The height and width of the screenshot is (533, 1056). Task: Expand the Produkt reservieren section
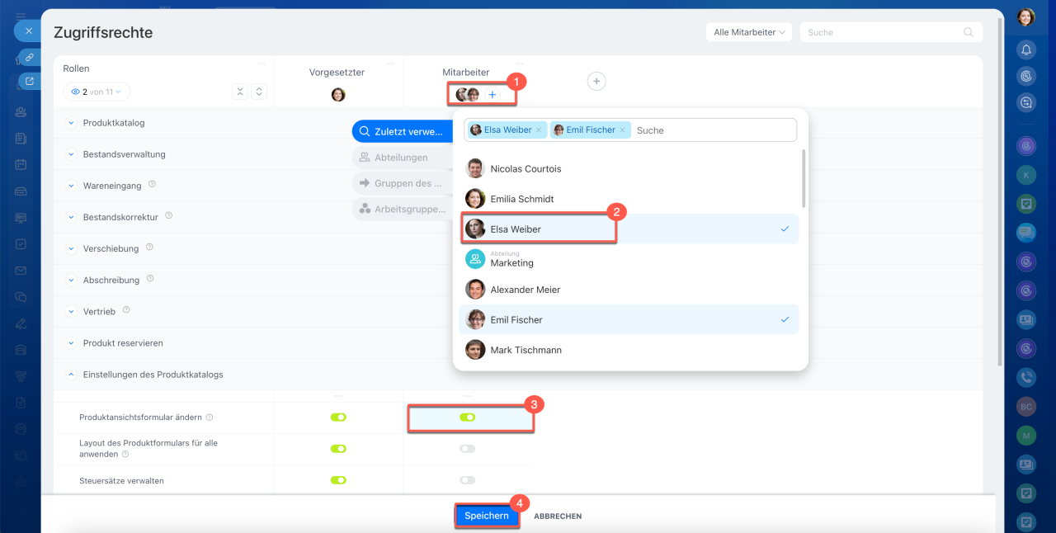71,343
